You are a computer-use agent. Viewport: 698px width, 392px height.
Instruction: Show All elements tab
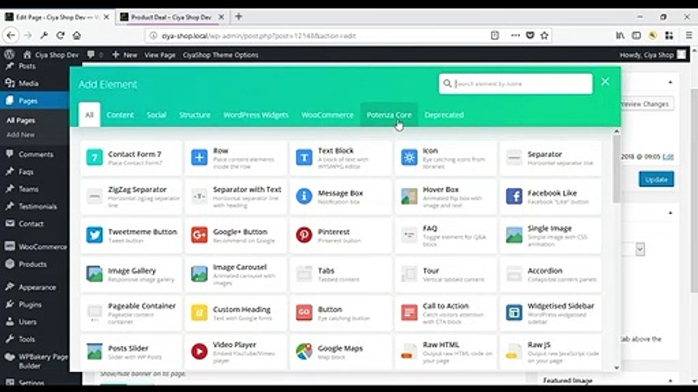(x=89, y=115)
